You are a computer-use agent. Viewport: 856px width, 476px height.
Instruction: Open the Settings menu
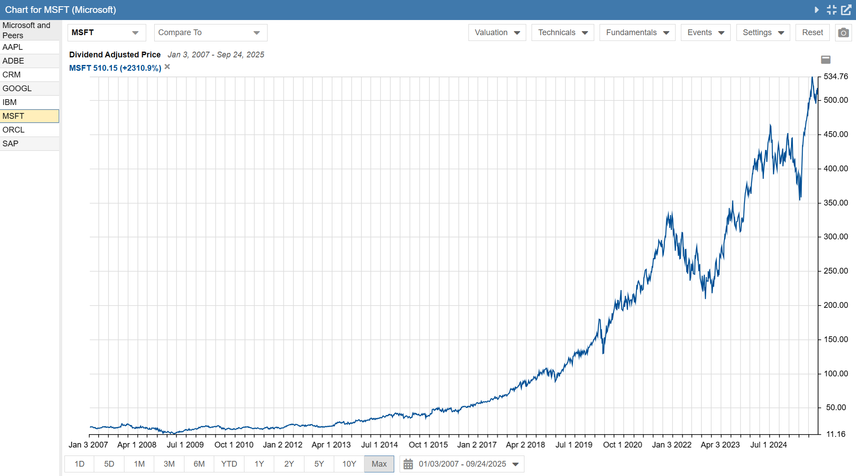point(763,33)
